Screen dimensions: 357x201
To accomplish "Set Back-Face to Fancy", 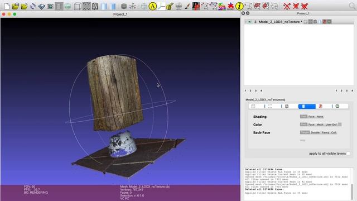I will click(325, 133).
